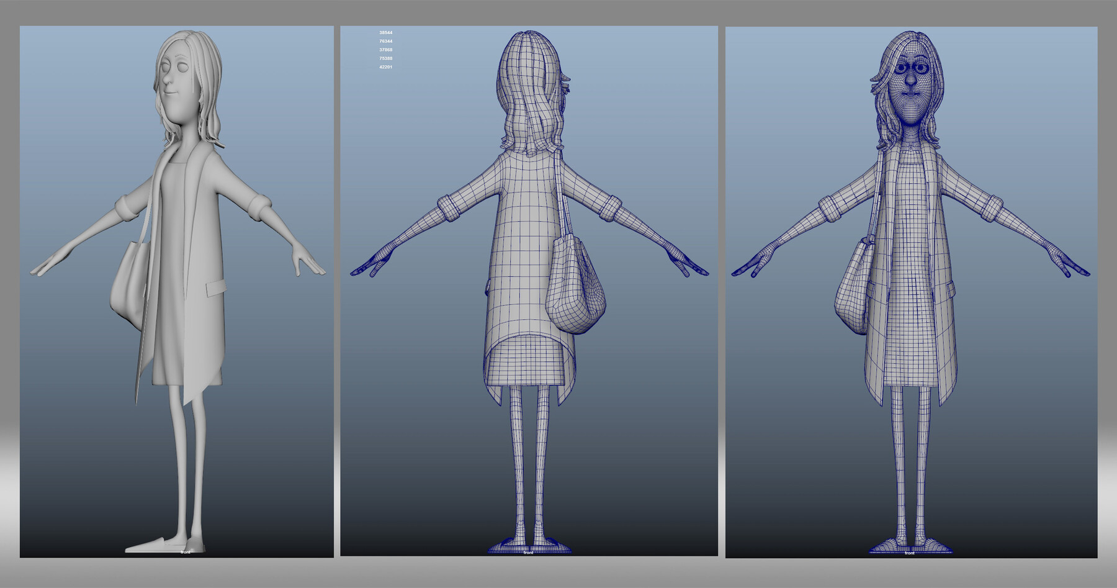
Task: Click the "front" camera label in middle viewport
Action: [528, 553]
